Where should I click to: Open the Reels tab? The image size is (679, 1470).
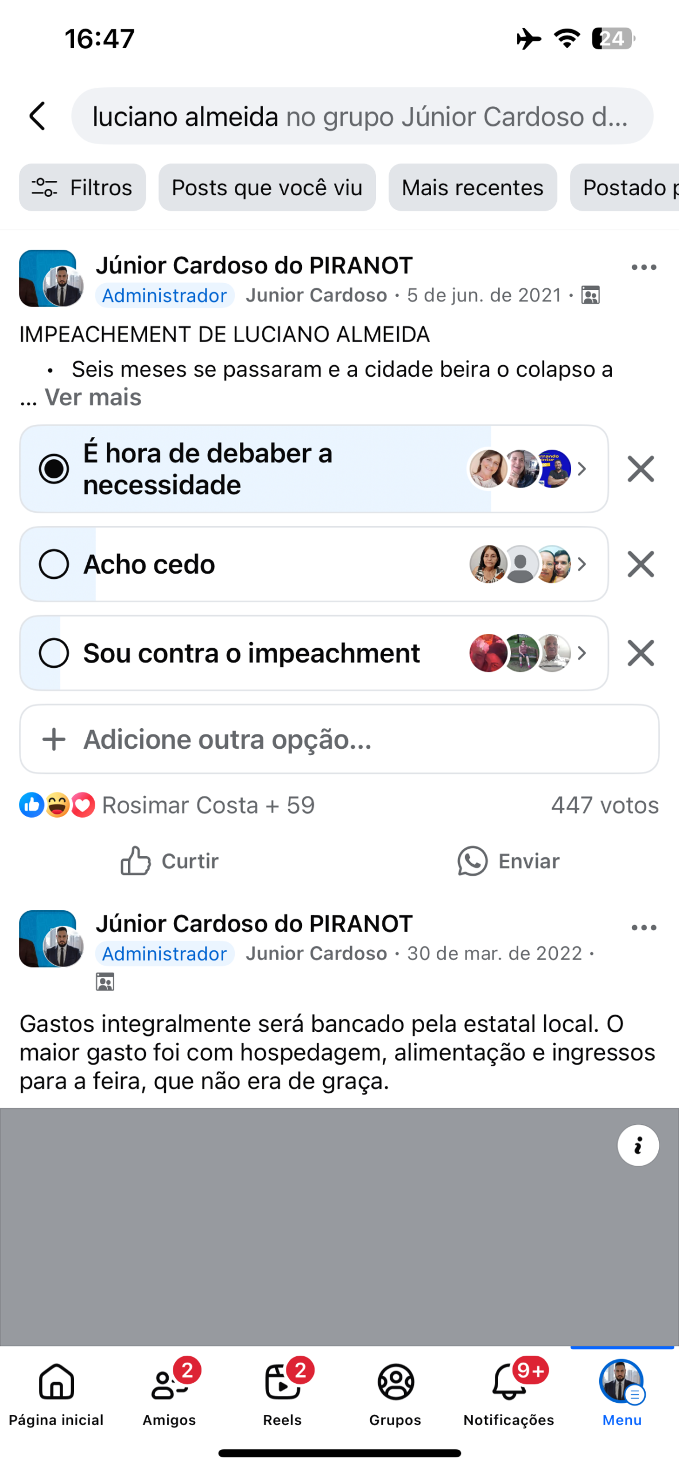click(x=282, y=1390)
